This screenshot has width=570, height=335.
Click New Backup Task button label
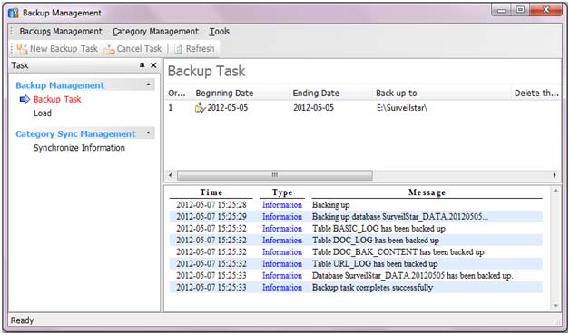(x=64, y=49)
